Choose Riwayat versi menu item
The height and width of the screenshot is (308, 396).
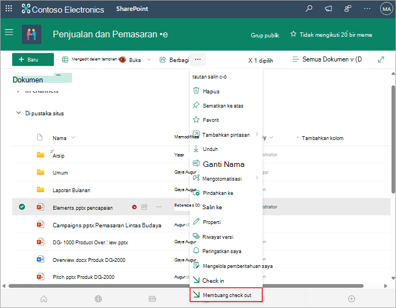226,237
